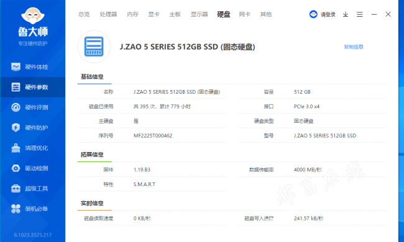Open 驱动检测 driver detection icon

16,168
